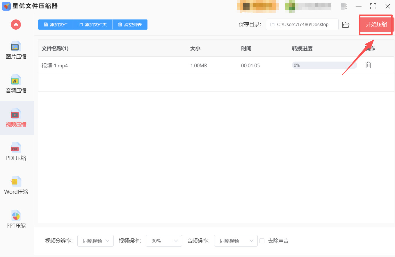This screenshot has width=395, height=257.
Task: Expand the 视频码率 dropdown showing 30%
Action: point(164,241)
